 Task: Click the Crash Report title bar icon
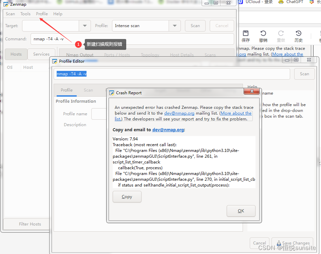pos(112,93)
